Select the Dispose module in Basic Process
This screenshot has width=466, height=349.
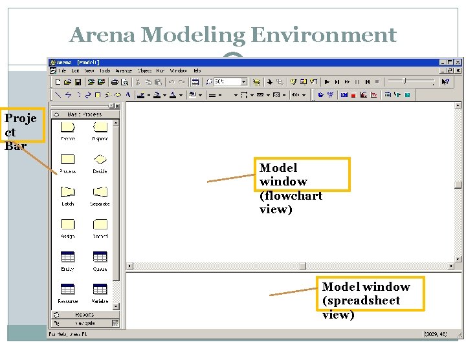(100, 131)
